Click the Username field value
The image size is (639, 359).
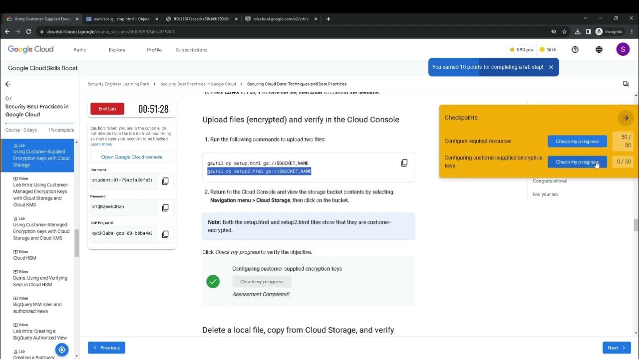(x=122, y=180)
